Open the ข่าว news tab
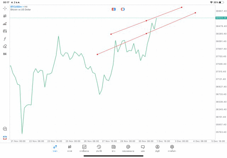The width and height of the screenshot is (227, 158). coord(113,148)
